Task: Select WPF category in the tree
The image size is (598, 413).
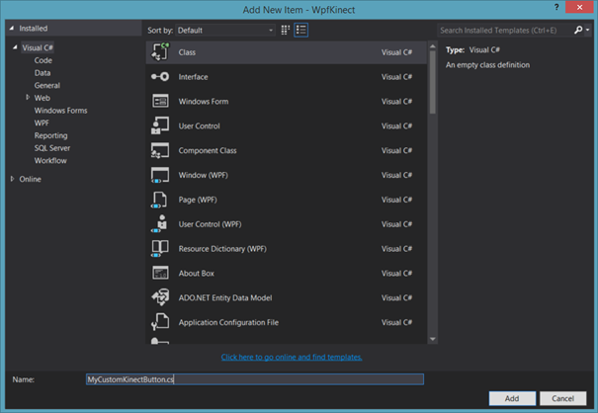Action: (43, 123)
